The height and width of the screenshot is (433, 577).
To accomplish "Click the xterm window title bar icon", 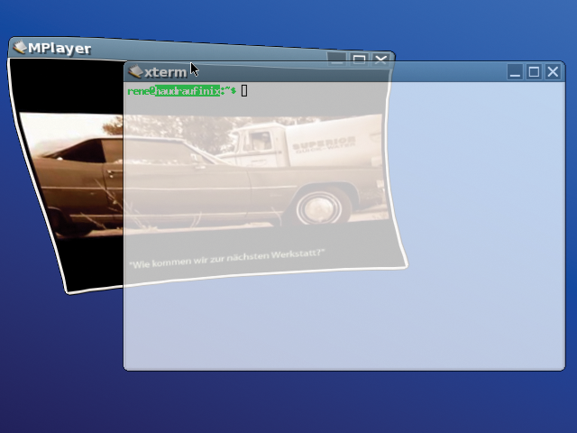I will click(x=135, y=71).
